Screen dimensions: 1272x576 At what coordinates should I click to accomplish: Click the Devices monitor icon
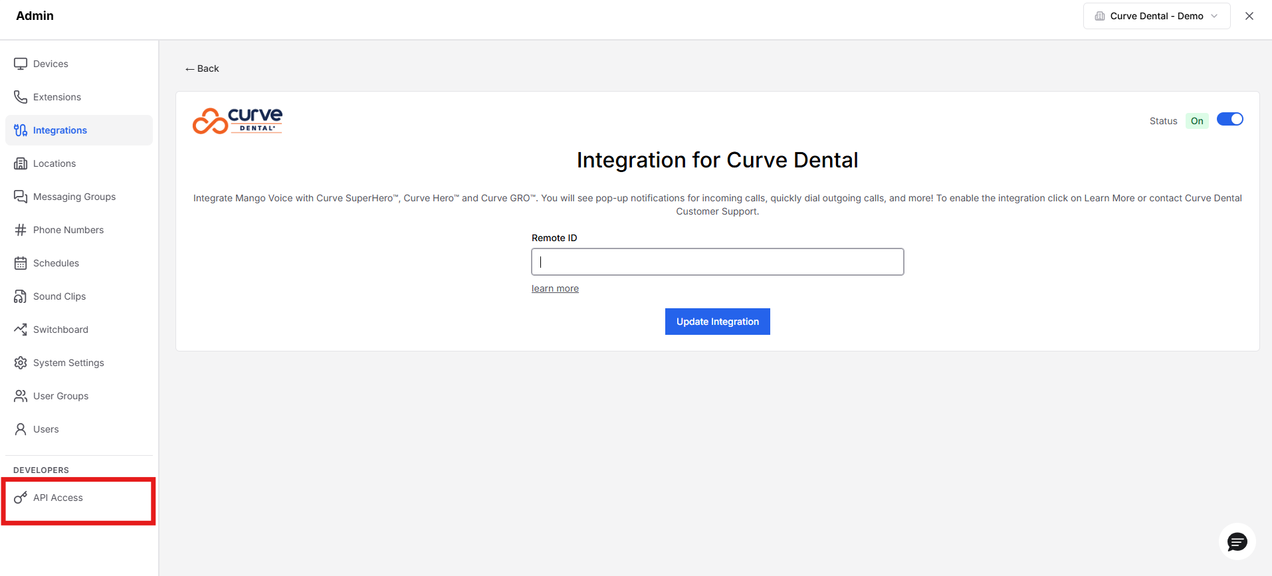click(x=21, y=64)
